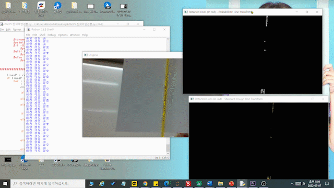Open OBS Studio from the taskbar
The image size is (334, 188).
(264, 183)
